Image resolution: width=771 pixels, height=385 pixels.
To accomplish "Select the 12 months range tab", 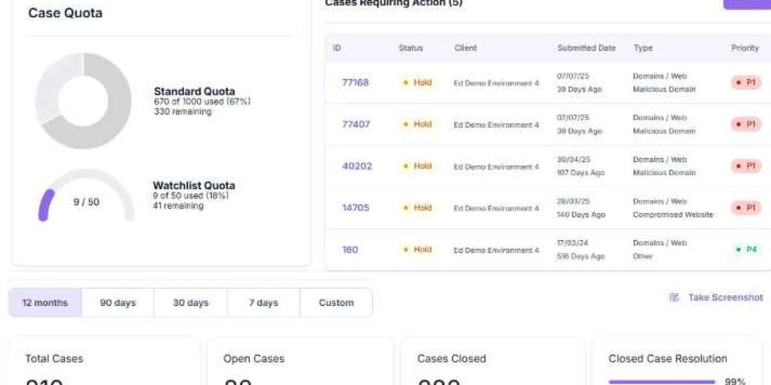I will tap(45, 303).
